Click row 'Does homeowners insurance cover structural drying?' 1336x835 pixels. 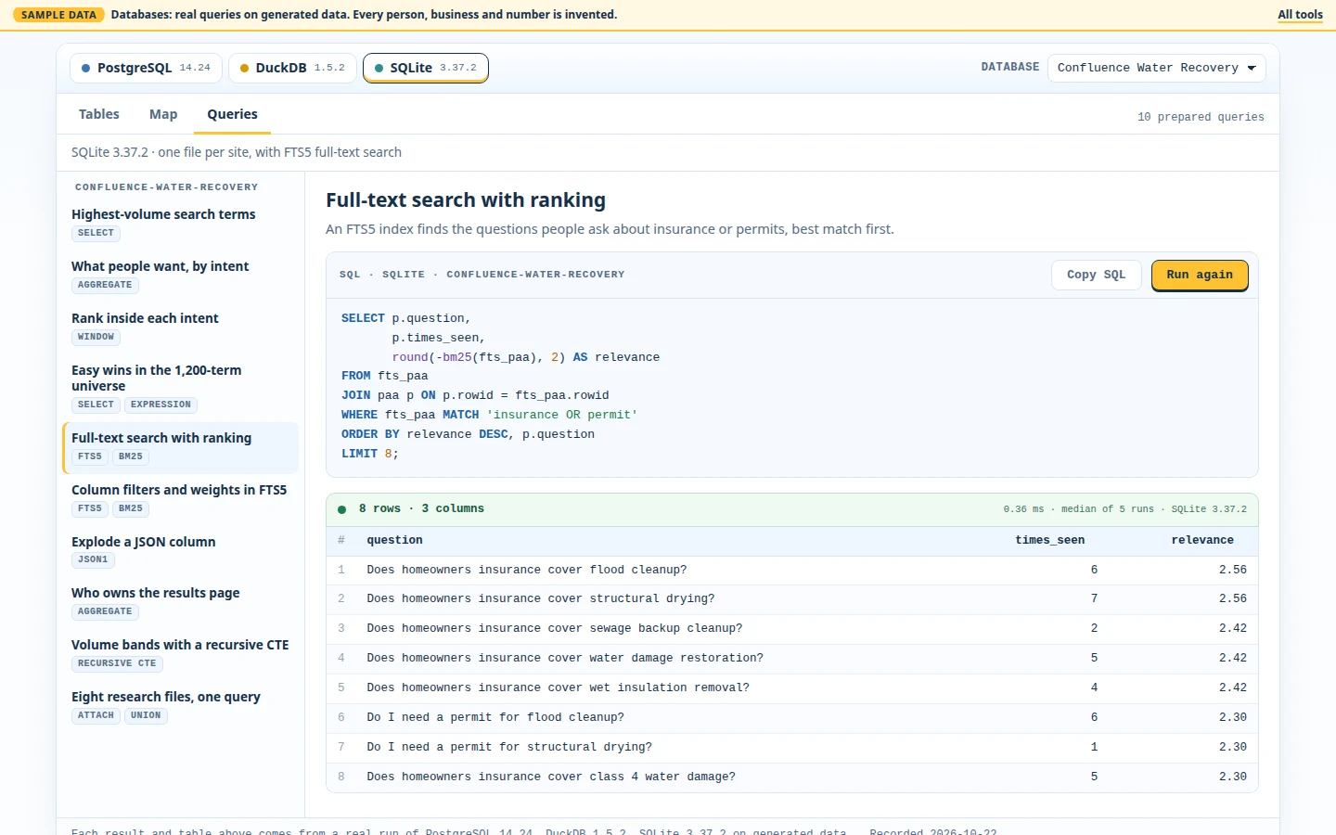[792, 598]
